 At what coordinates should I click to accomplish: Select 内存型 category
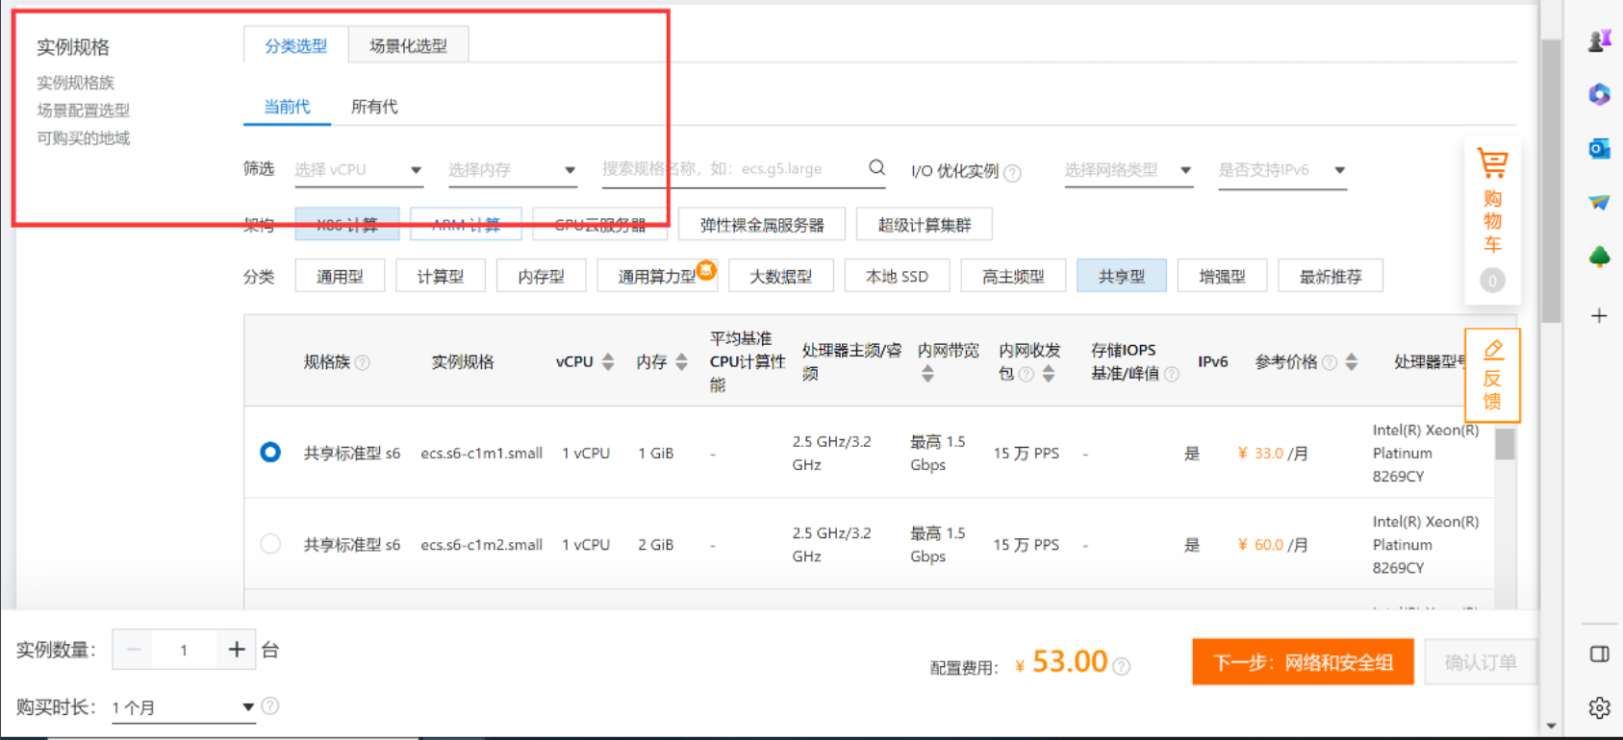[541, 276]
